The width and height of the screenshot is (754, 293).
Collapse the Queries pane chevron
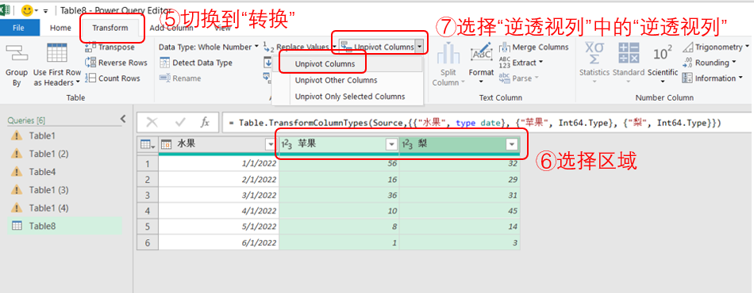pyautogui.click(x=122, y=119)
